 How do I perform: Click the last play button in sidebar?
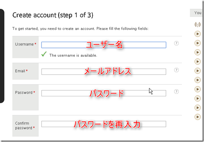pyautogui.click(x=197, y=117)
